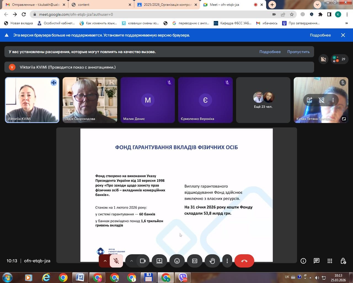
Task: Send a reaction with the emoji button
Action: click(177, 261)
